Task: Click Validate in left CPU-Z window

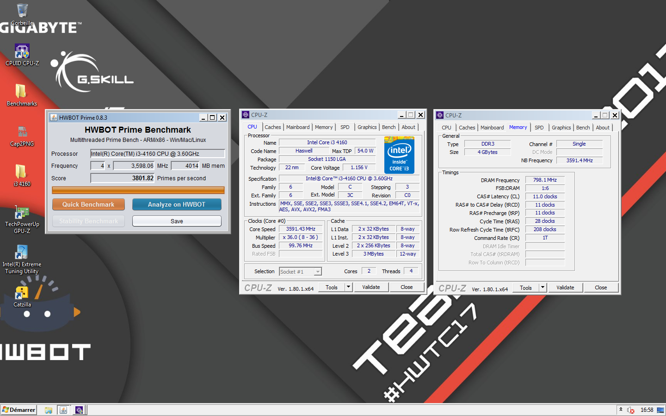Action: [x=371, y=287]
